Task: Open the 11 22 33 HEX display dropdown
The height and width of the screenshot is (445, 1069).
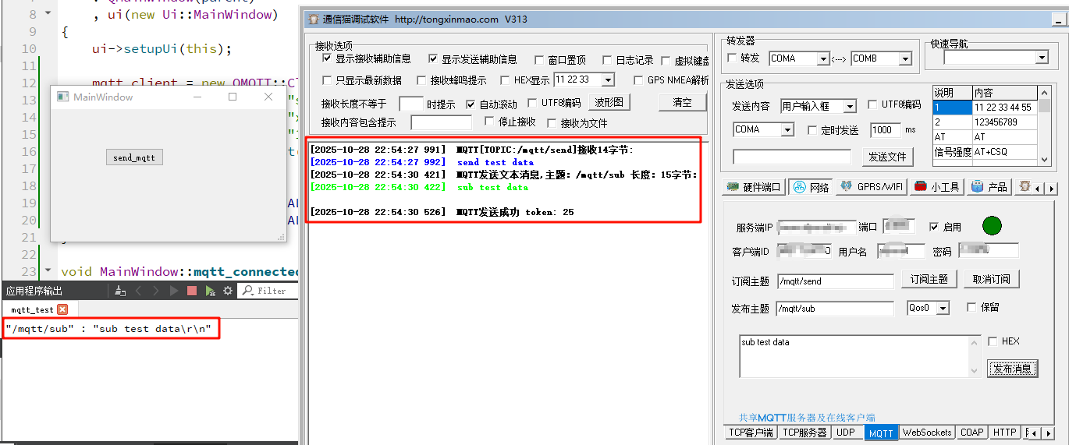Action: [608, 79]
